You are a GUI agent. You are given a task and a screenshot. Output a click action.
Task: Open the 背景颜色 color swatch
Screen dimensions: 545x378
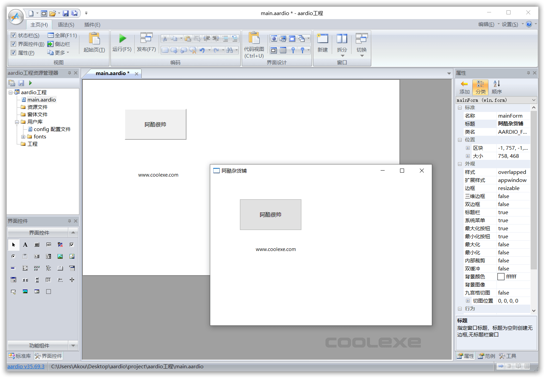point(501,276)
